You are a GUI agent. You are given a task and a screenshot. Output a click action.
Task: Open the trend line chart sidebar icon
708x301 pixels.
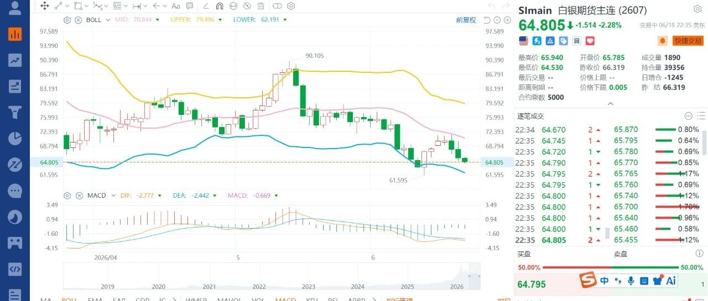pos(15,60)
